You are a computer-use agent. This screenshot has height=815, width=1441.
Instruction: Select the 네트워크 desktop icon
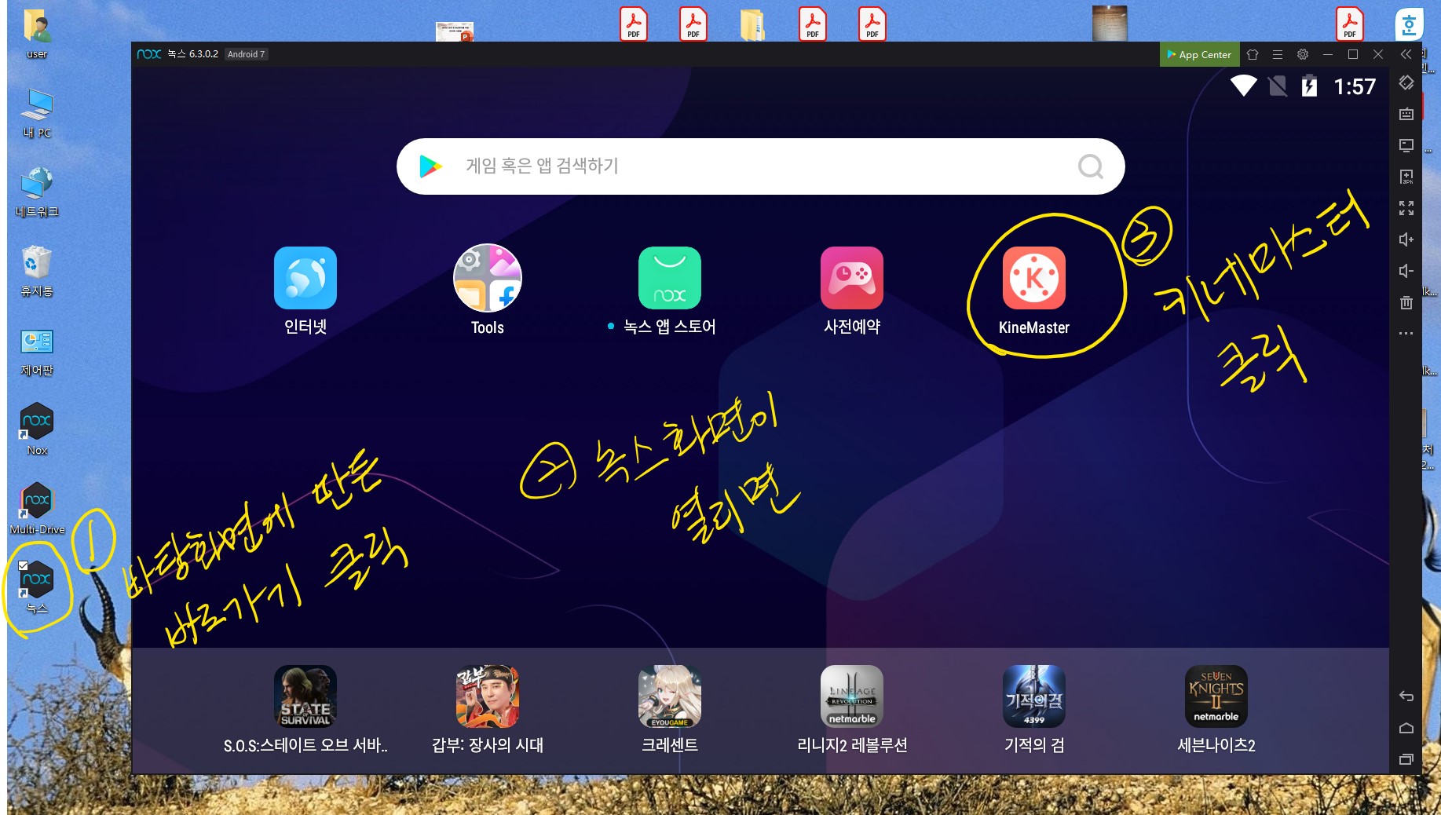click(37, 192)
